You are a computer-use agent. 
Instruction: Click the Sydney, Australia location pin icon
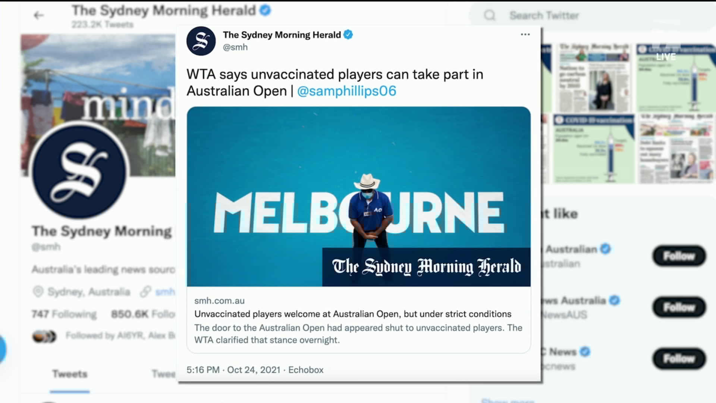38,291
